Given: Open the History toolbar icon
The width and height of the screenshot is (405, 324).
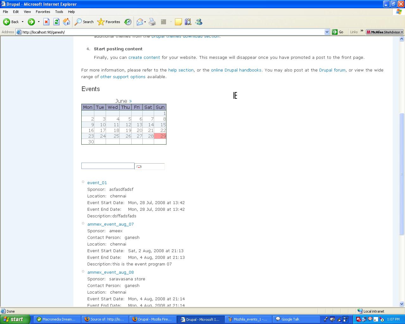Looking at the screenshot, I should point(128,22).
